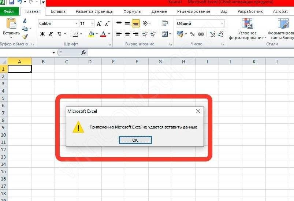The height and width of the screenshot is (201, 294).
Task: Click the Cut scissors icon
Action: (x=25, y=21)
